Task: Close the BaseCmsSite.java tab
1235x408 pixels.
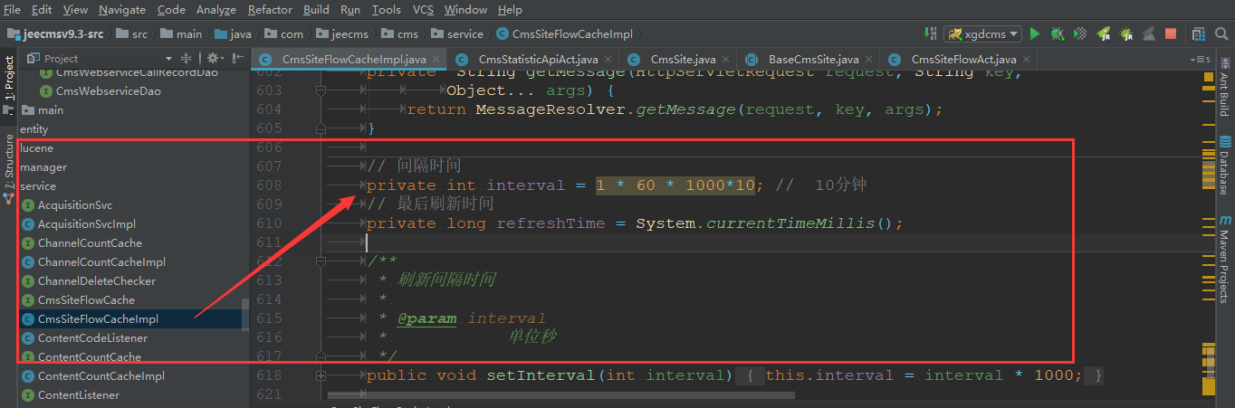Action: 866,60
